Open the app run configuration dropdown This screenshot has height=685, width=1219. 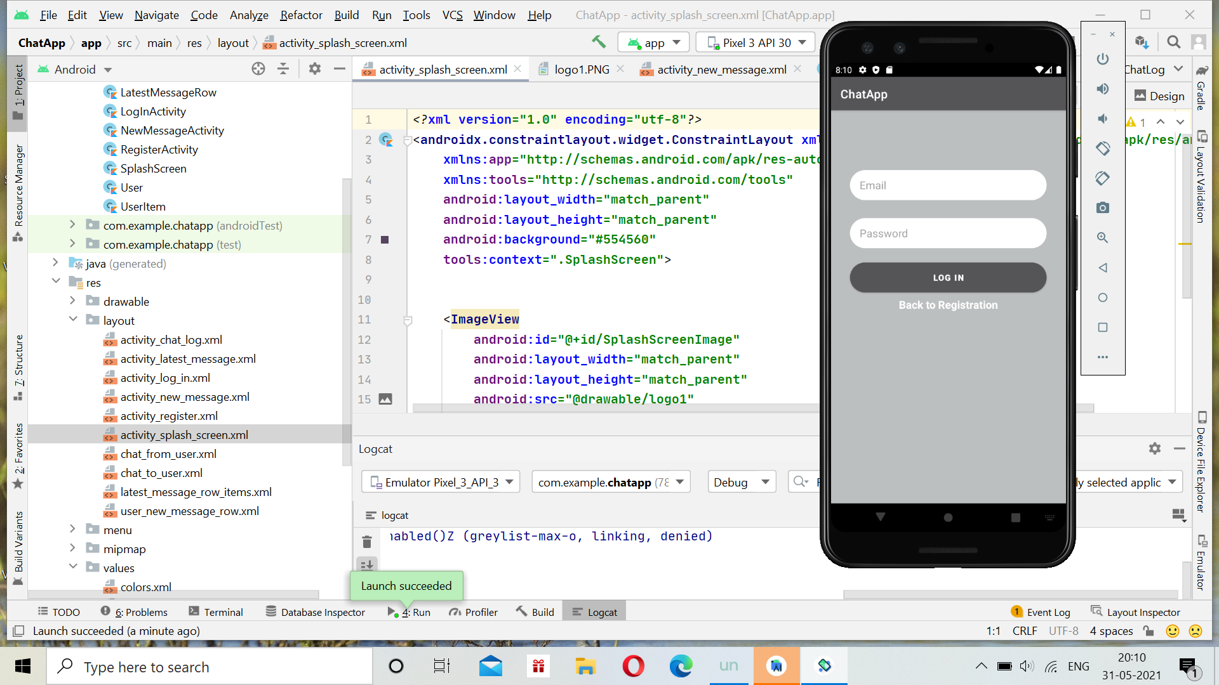(653, 42)
